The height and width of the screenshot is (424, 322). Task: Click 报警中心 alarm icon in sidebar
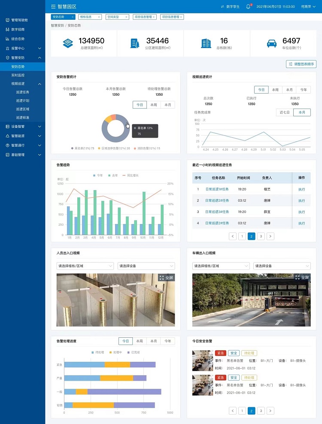[x=8, y=48]
